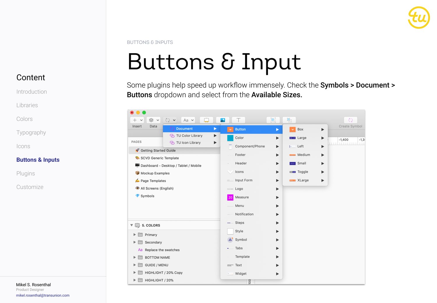The height and width of the screenshot is (303, 437).
Task: Click the ungroup toolbar icon
Action: (x=289, y=120)
